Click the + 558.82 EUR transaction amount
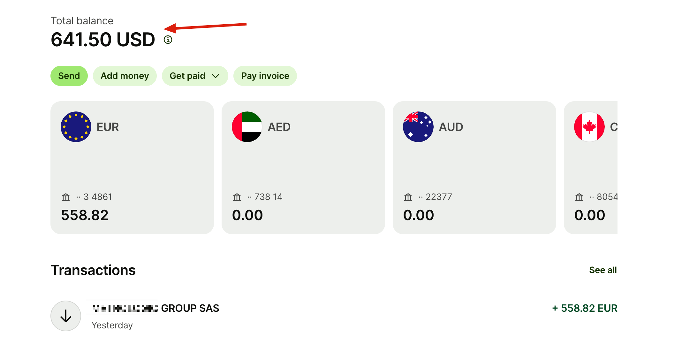 tap(585, 308)
